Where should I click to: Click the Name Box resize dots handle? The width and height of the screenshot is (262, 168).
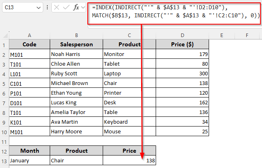[x=48, y=8]
